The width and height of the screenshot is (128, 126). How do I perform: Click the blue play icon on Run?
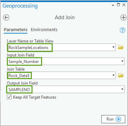coord(118,119)
